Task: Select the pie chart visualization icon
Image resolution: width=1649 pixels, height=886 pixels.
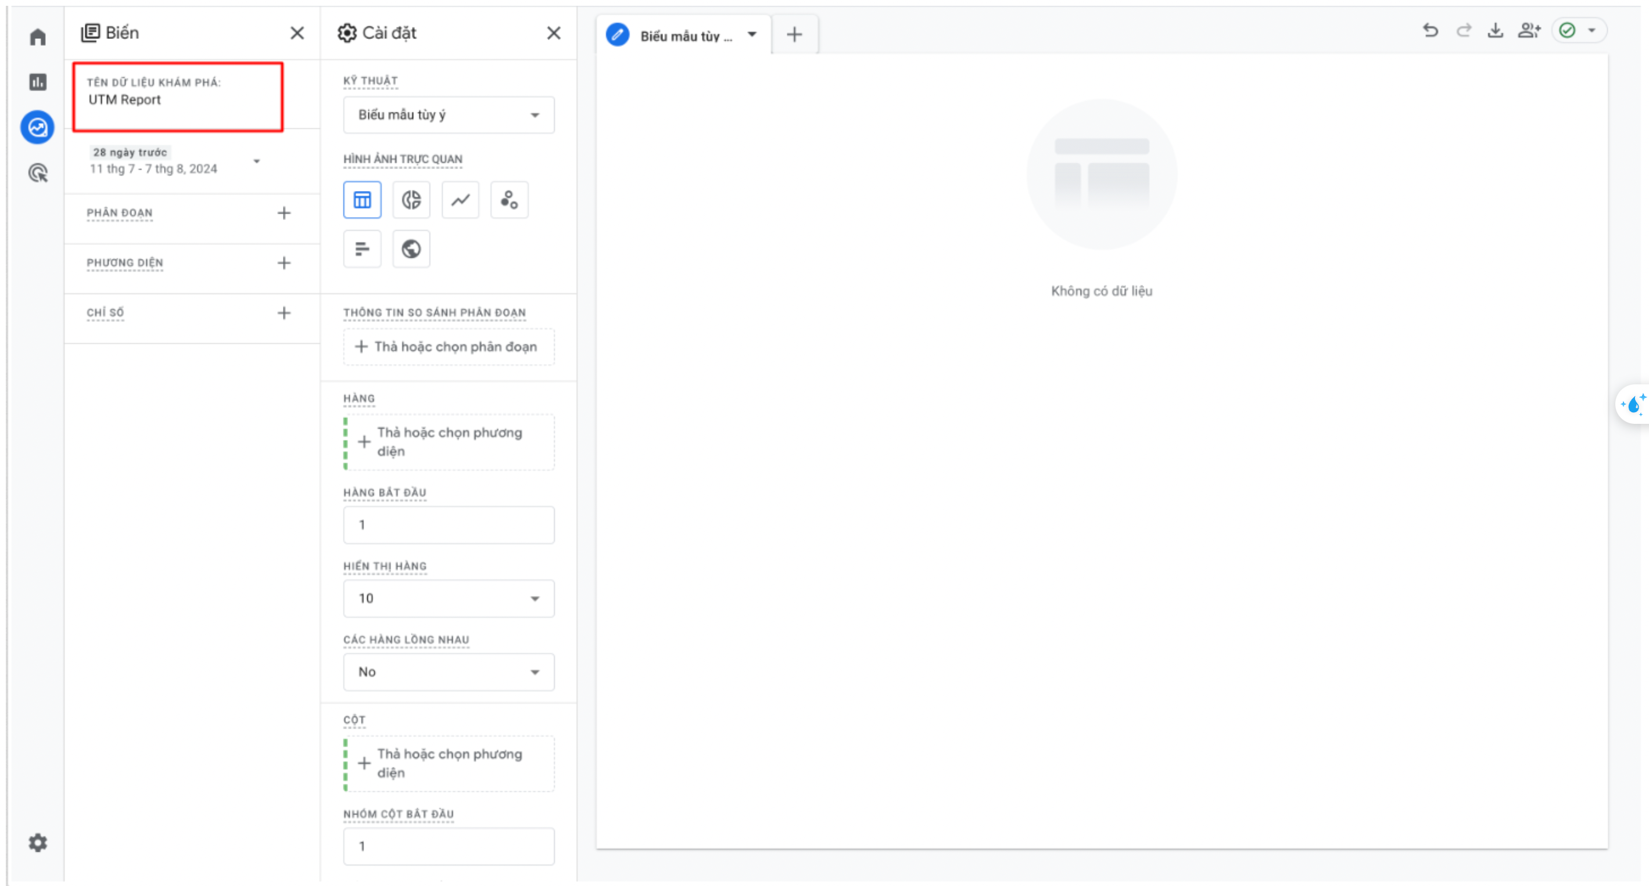Action: click(x=411, y=200)
